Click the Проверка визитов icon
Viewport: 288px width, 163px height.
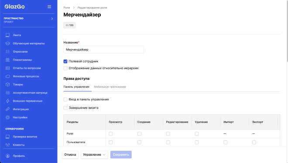click(x=7, y=136)
